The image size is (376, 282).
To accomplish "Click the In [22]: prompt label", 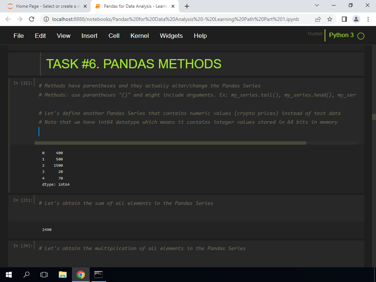I will (x=23, y=83).
